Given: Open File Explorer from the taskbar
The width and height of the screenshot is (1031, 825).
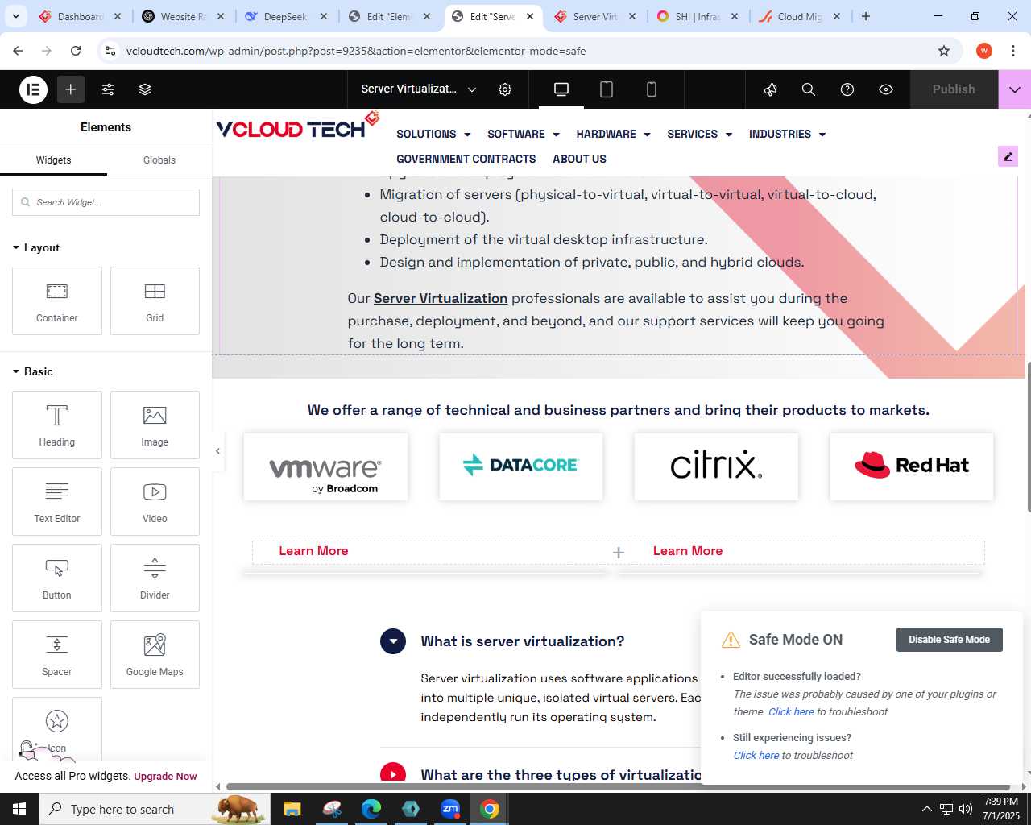Looking at the screenshot, I should coord(292,809).
